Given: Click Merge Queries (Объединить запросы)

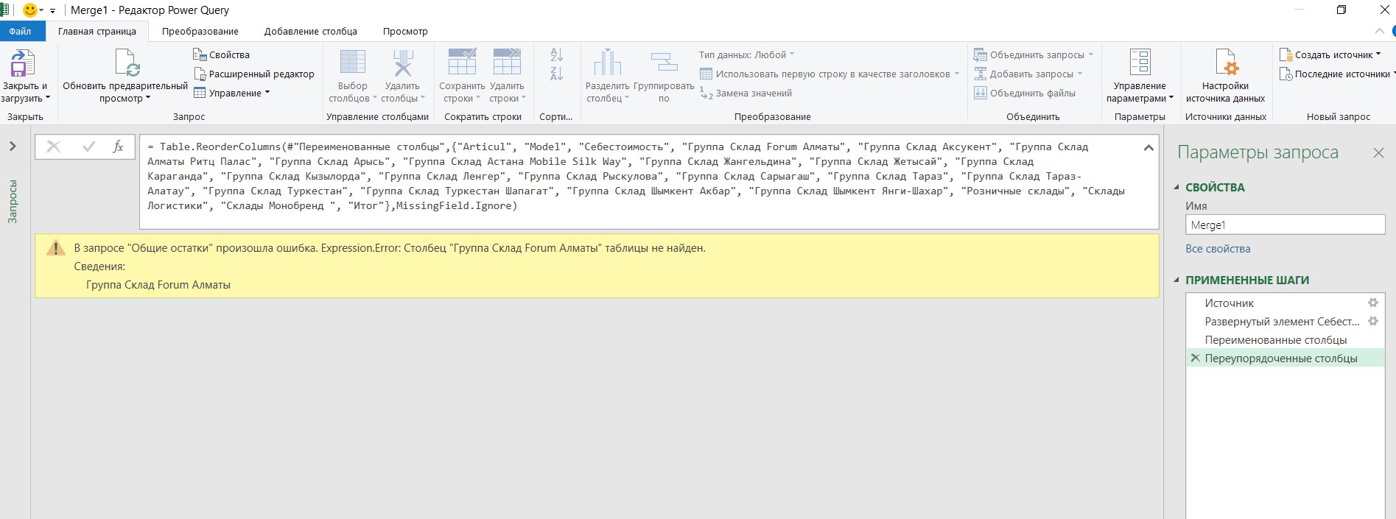Looking at the screenshot, I should tap(1029, 54).
